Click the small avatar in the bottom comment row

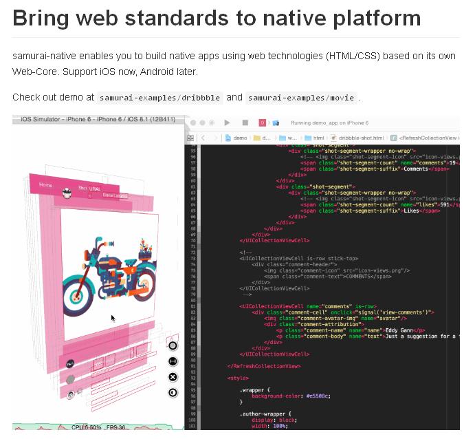70,395
